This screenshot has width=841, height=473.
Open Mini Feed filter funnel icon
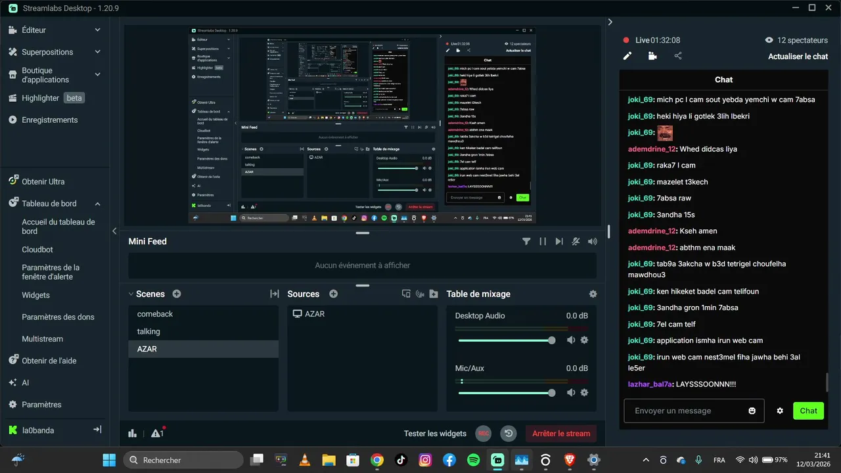point(526,242)
